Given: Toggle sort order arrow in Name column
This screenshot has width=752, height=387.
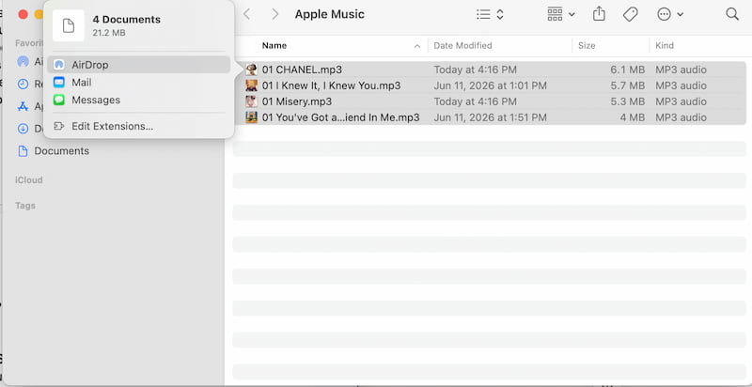Looking at the screenshot, I should coord(417,46).
